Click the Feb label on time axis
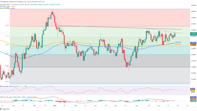 [75, 106]
